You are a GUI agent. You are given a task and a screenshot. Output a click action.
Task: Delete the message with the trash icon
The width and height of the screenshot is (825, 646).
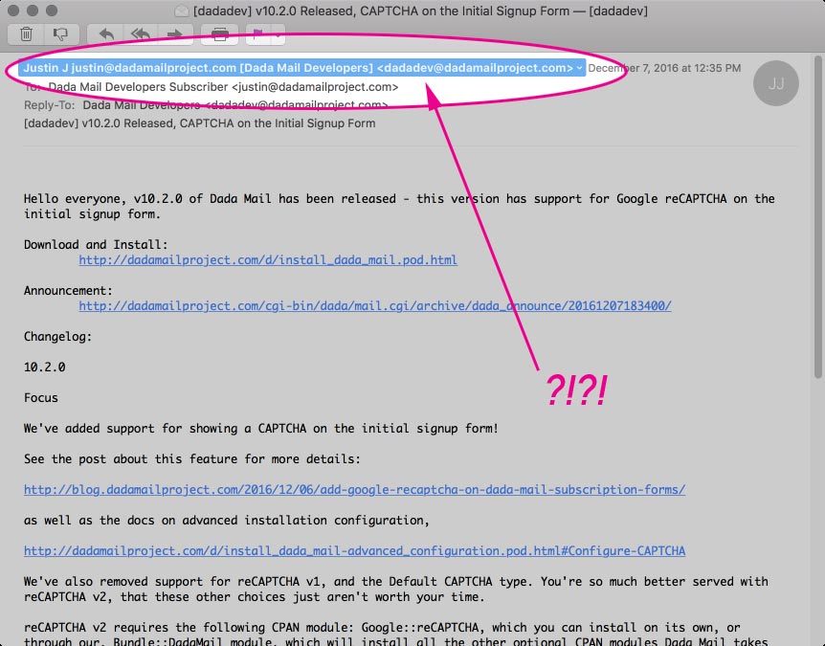pos(26,34)
